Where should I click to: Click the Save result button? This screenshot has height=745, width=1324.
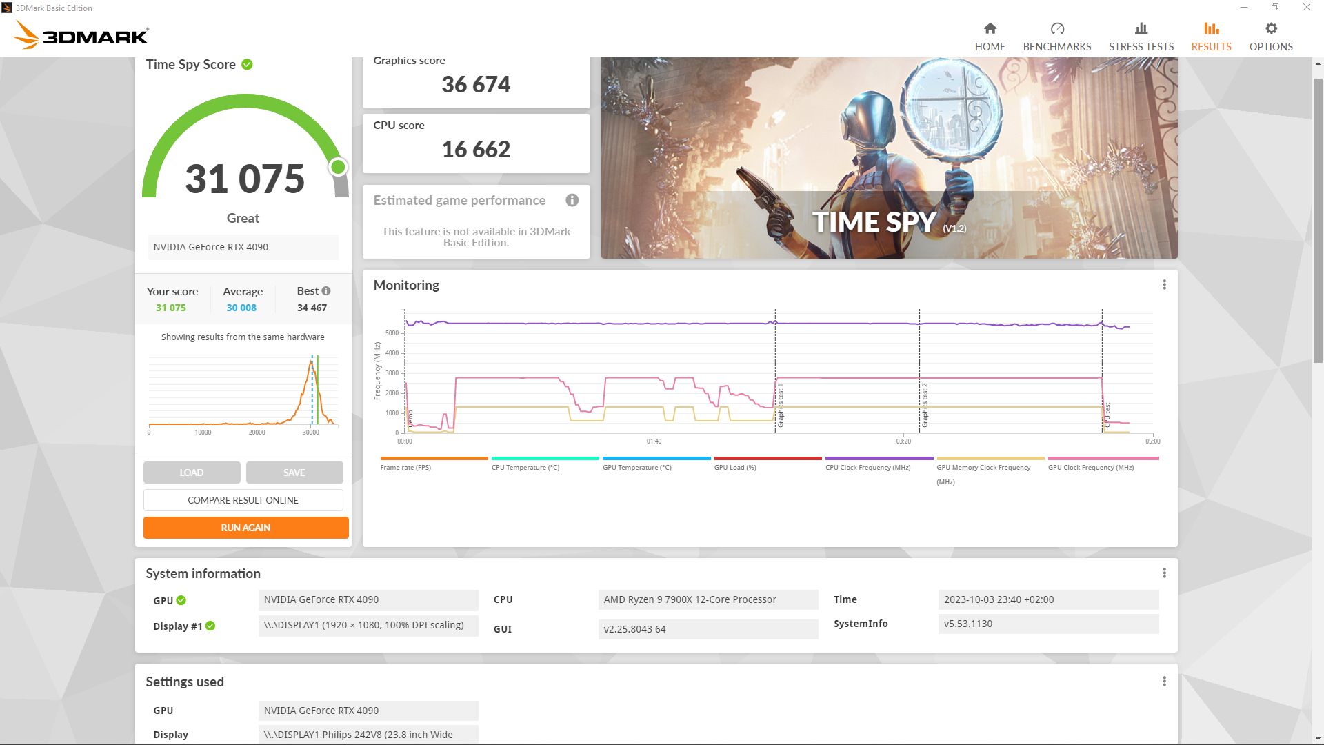pos(294,473)
